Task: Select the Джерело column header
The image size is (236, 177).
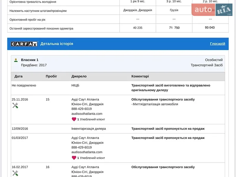Action: click(79, 76)
